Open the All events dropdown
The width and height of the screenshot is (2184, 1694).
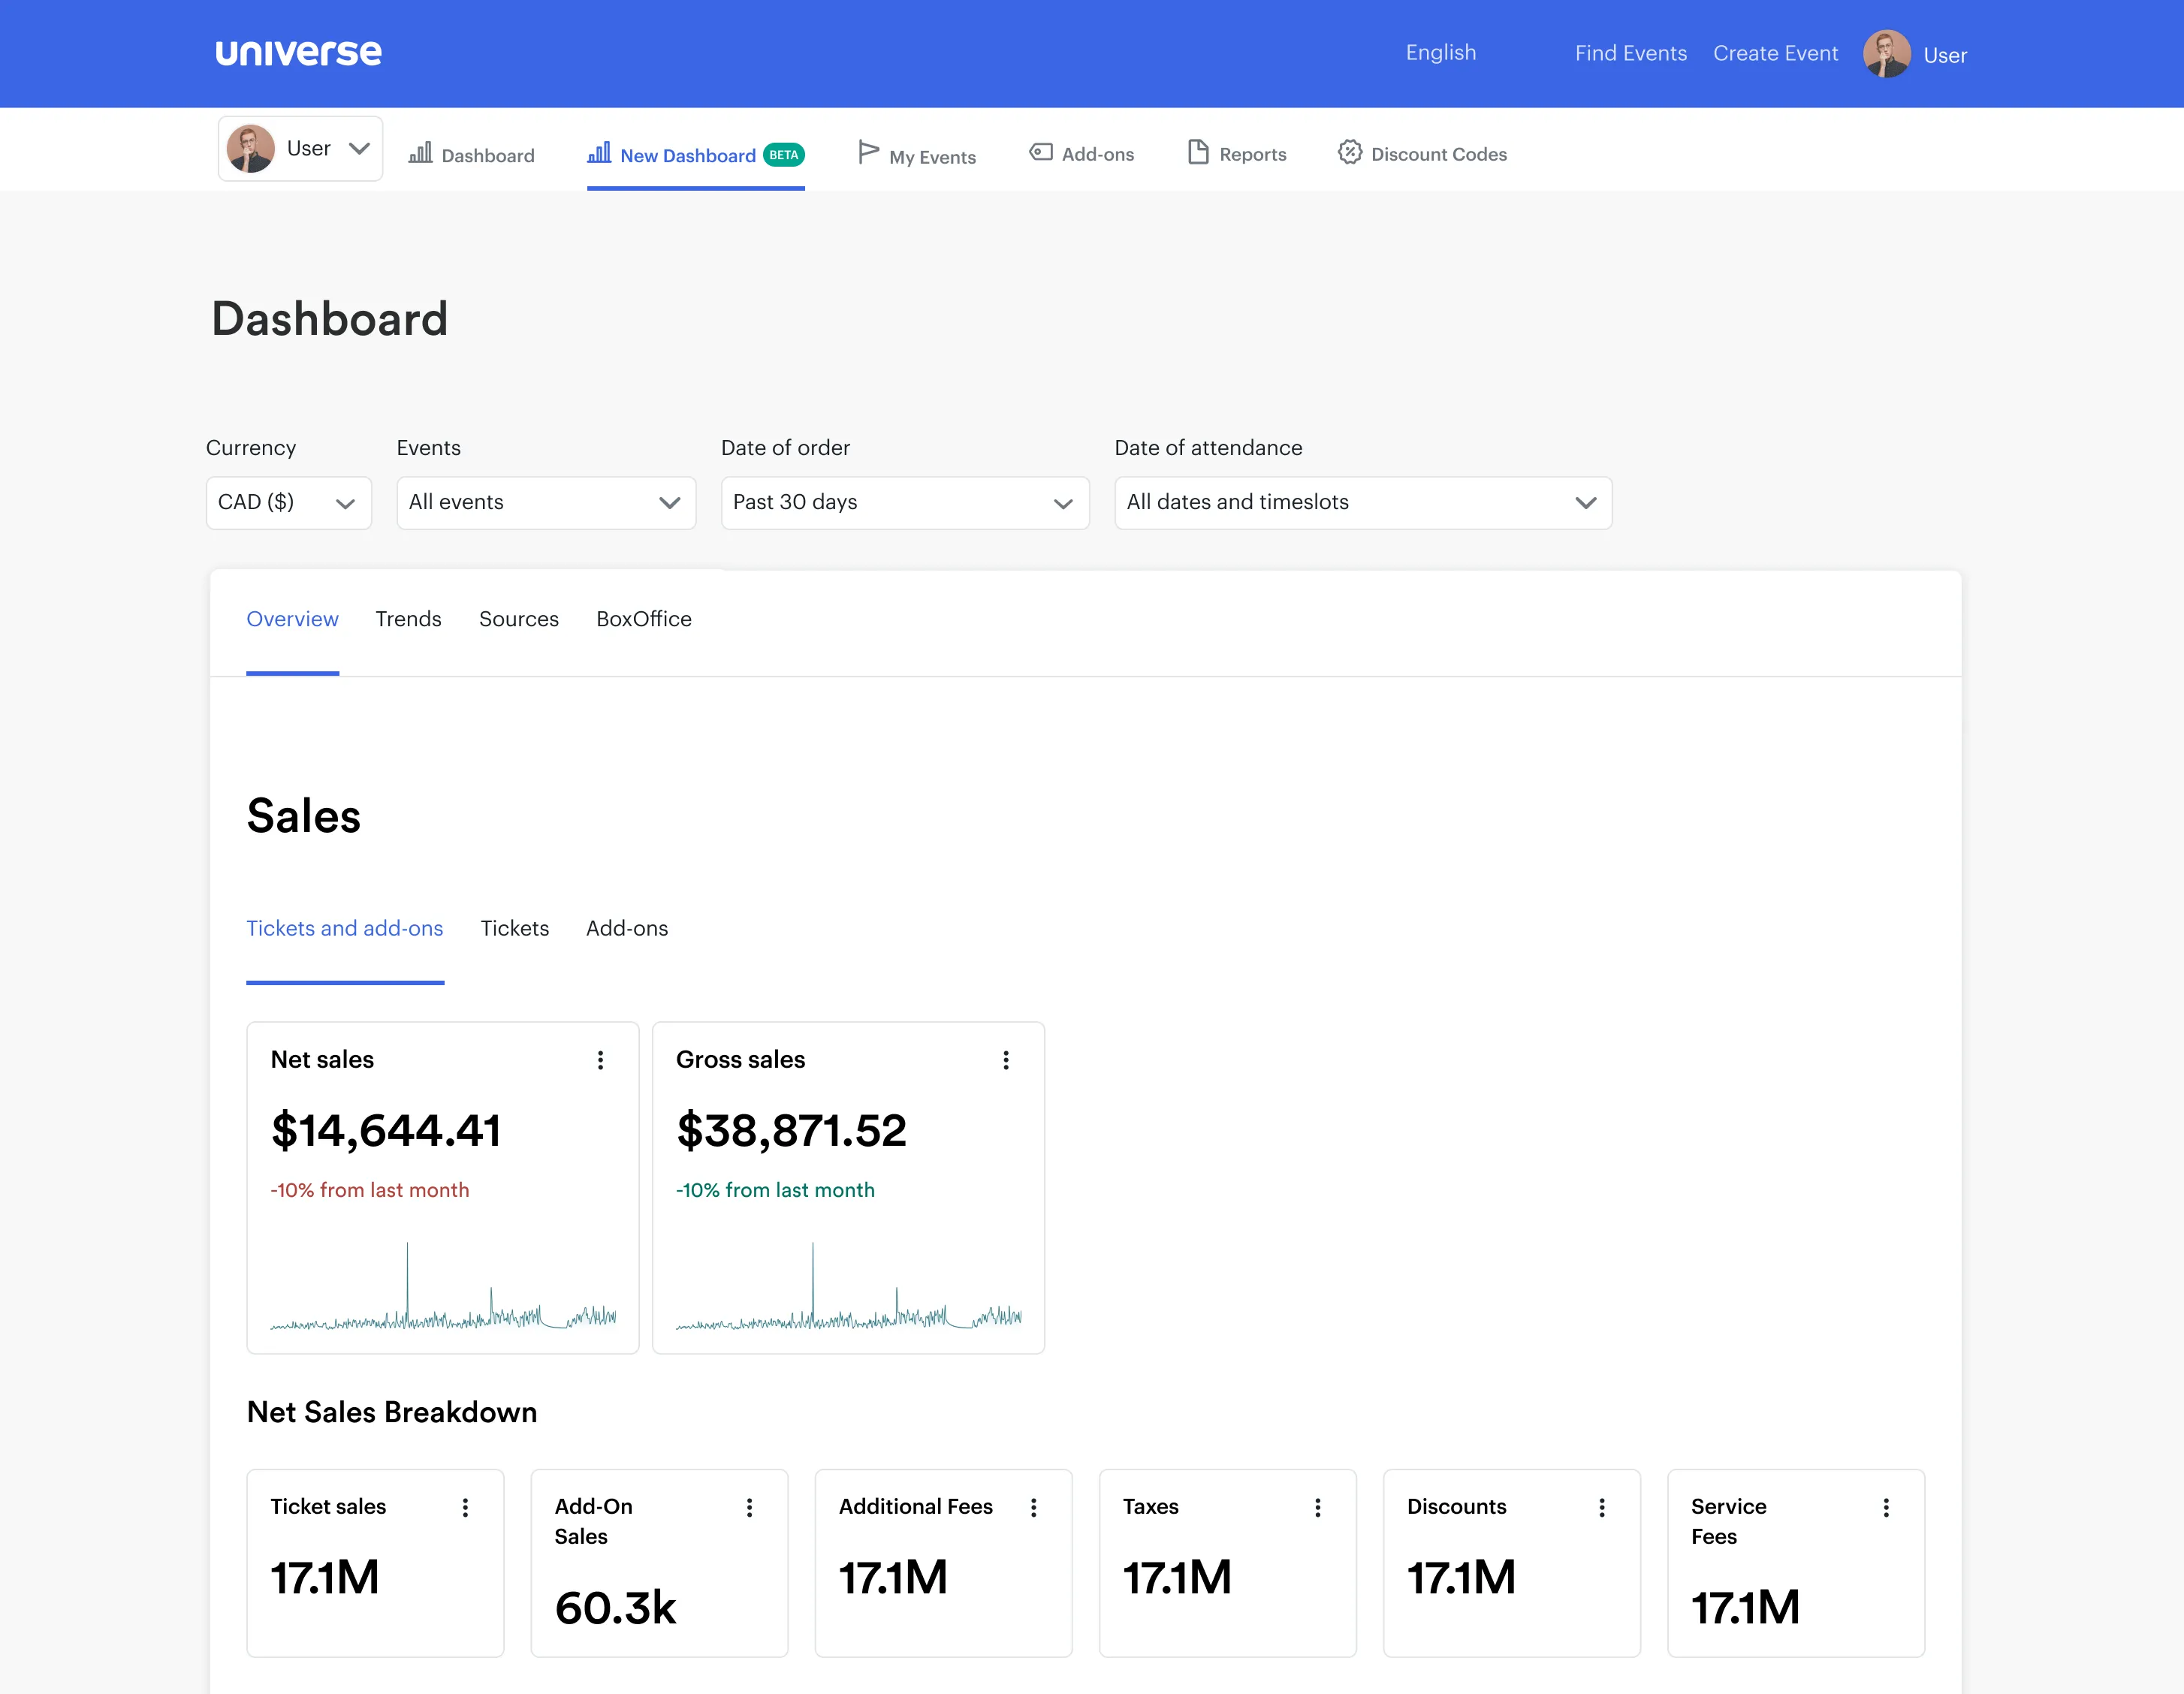[x=545, y=503]
